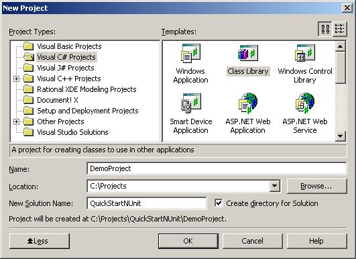
Task: Select Other Projects label in tree
Action: pyautogui.click(x=60, y=121)
